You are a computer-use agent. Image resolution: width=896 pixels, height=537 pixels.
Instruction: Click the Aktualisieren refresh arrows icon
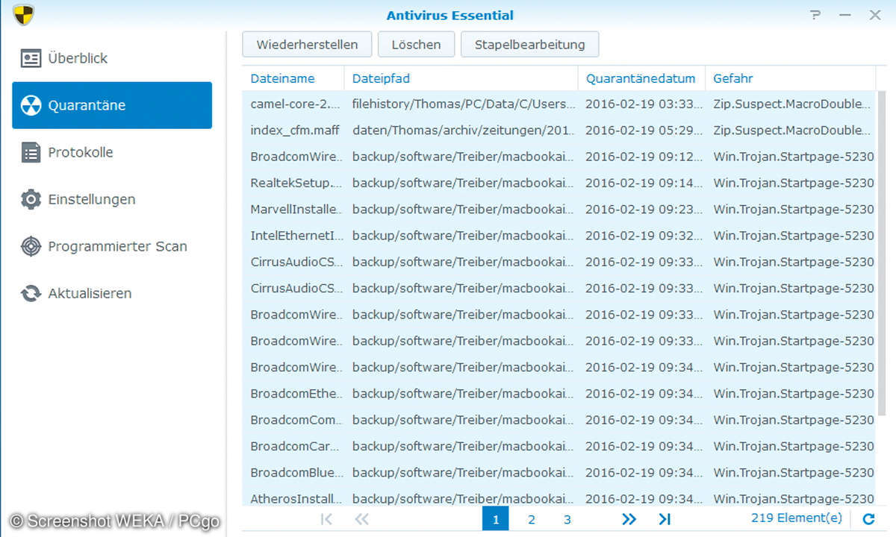pos(31,293)
